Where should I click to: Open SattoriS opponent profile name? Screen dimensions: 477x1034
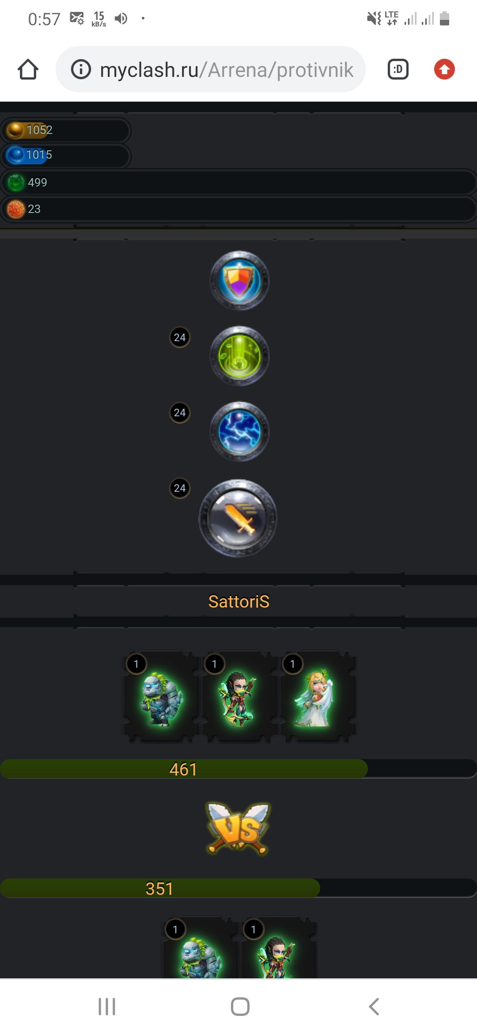point(238,601)
